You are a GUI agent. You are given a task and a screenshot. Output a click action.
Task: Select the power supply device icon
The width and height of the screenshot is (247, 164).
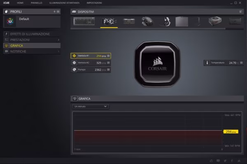pos(215,21)
